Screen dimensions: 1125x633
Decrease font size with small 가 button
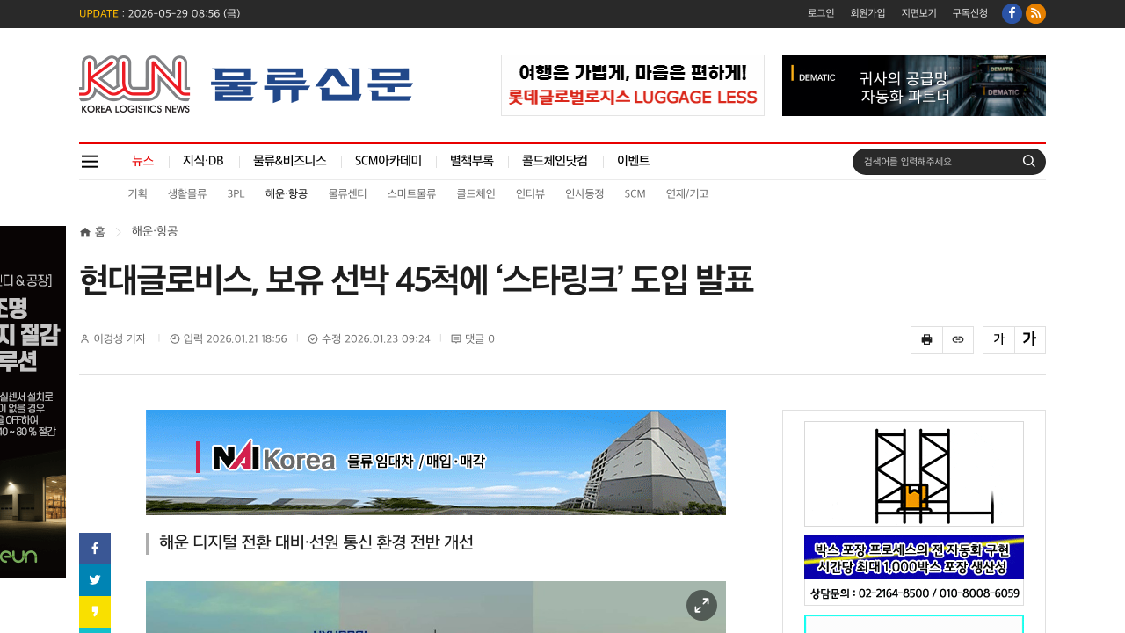pyautogui.click(x=998, y=339)
